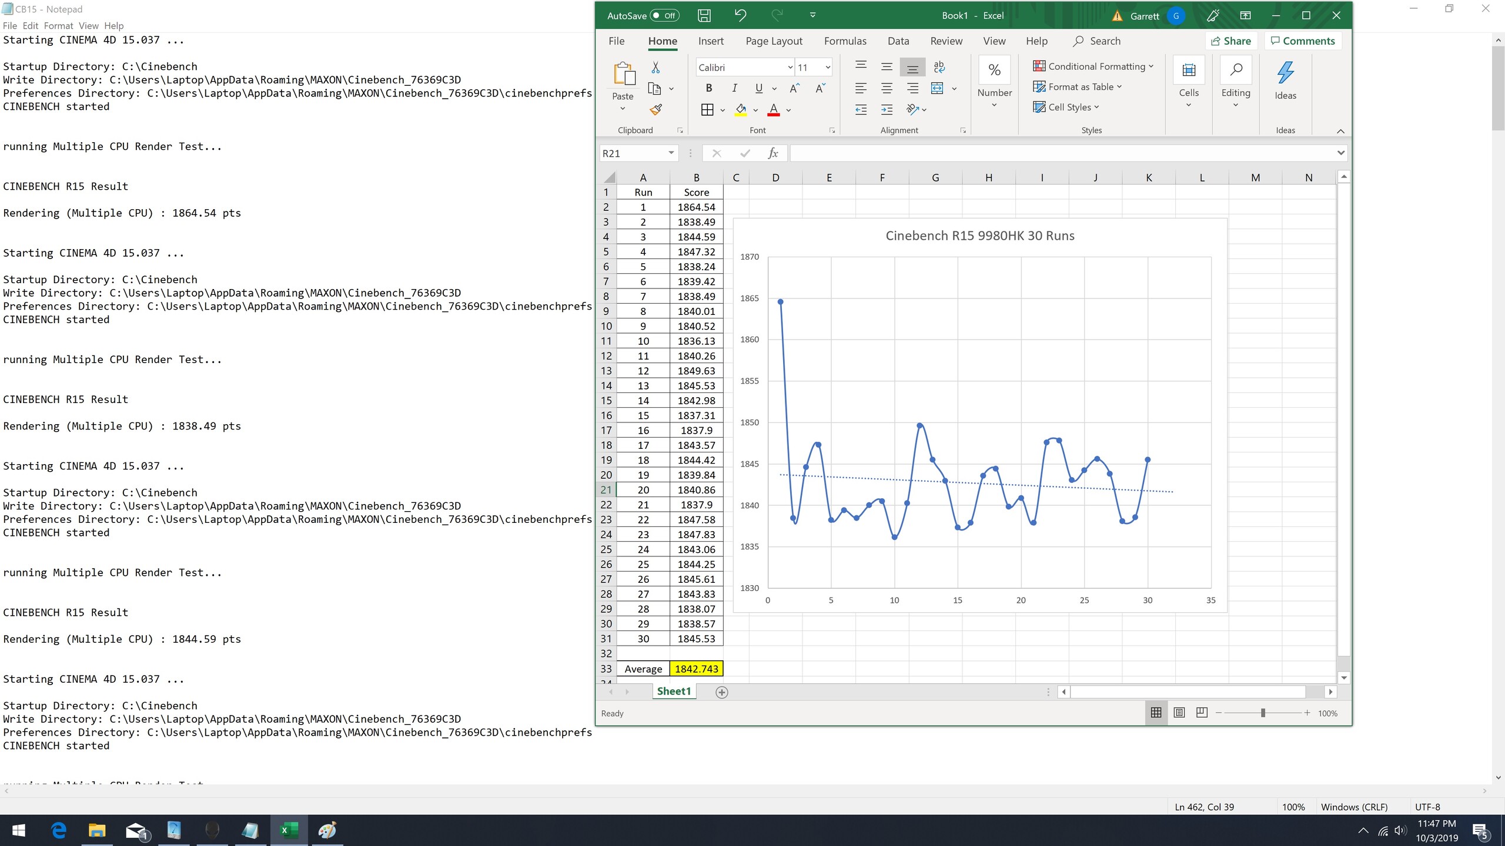Image resolution: width=1505 pixels, height=846 pixels.
Task: Toggle Italic formatting
Action: click(734, 88)
